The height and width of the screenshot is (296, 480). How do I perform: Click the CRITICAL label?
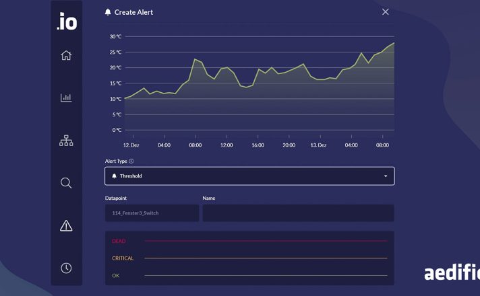pyautogui.click(x=123, y=258)
